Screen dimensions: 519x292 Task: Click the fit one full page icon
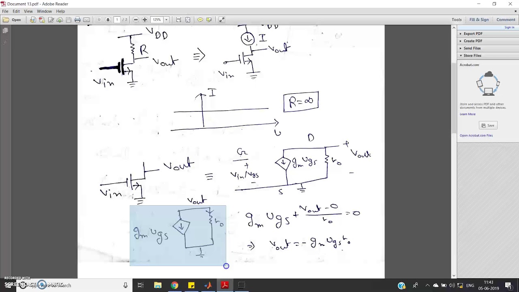pyautogui.click(x=188, y=19)
